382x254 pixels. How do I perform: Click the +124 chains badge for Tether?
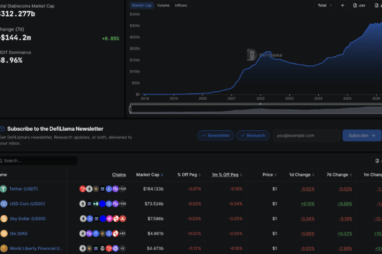click(122, 189)
